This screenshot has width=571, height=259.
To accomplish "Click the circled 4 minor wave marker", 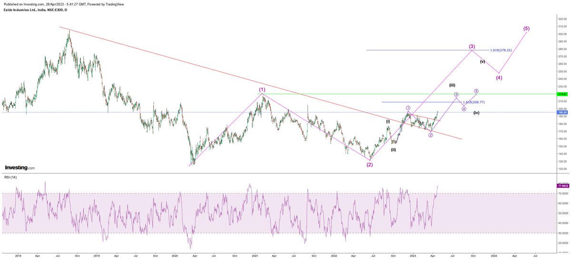I will (x=464, y=109).
